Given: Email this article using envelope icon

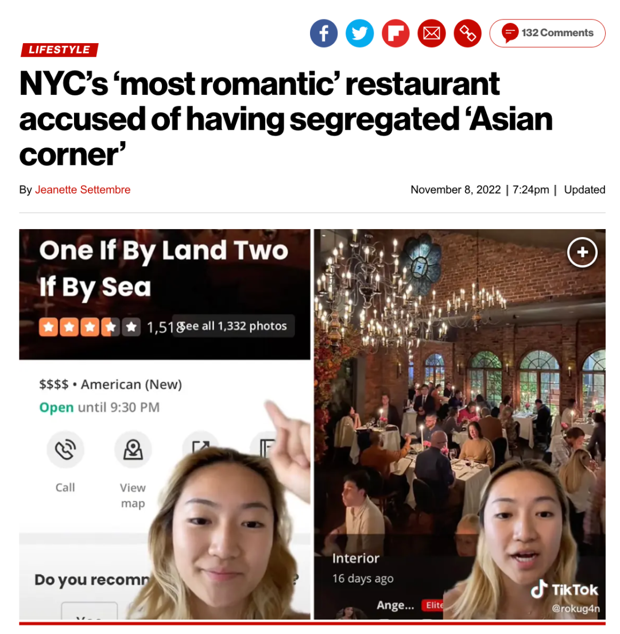Looking at the screenshot, I should tap(431, 33).
